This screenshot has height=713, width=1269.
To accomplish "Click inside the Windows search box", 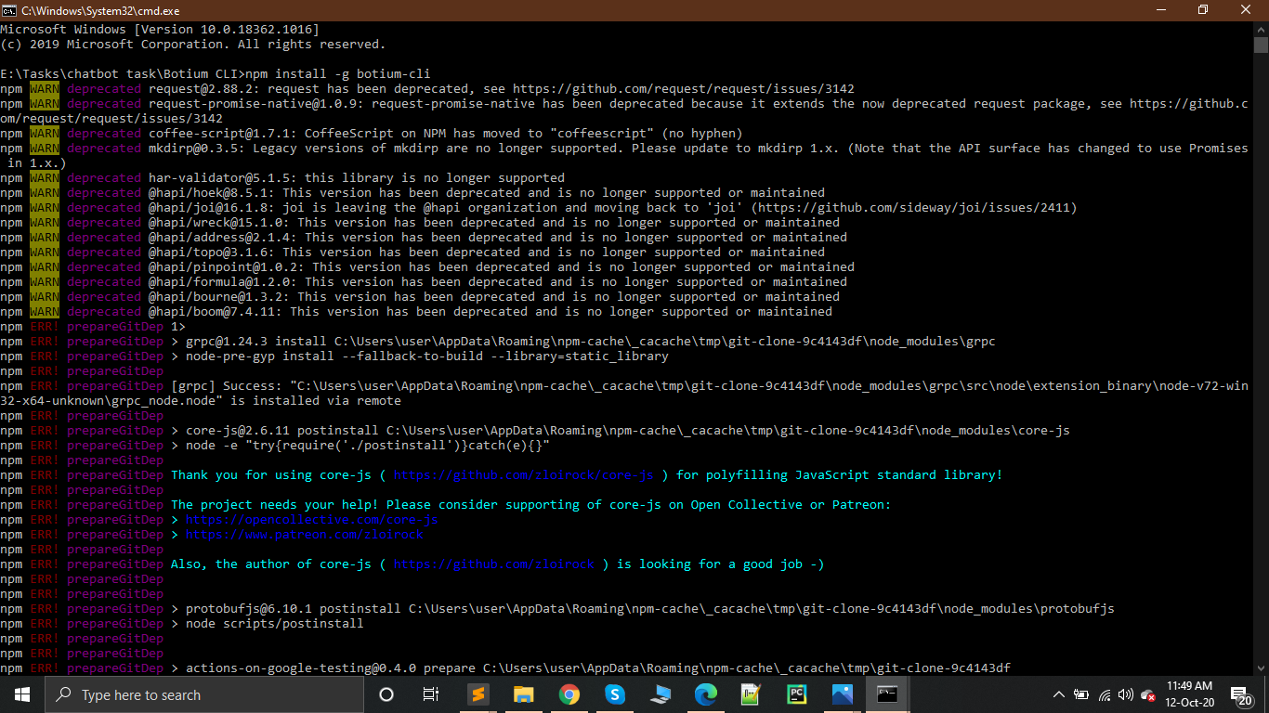I will tap(204, 694).
